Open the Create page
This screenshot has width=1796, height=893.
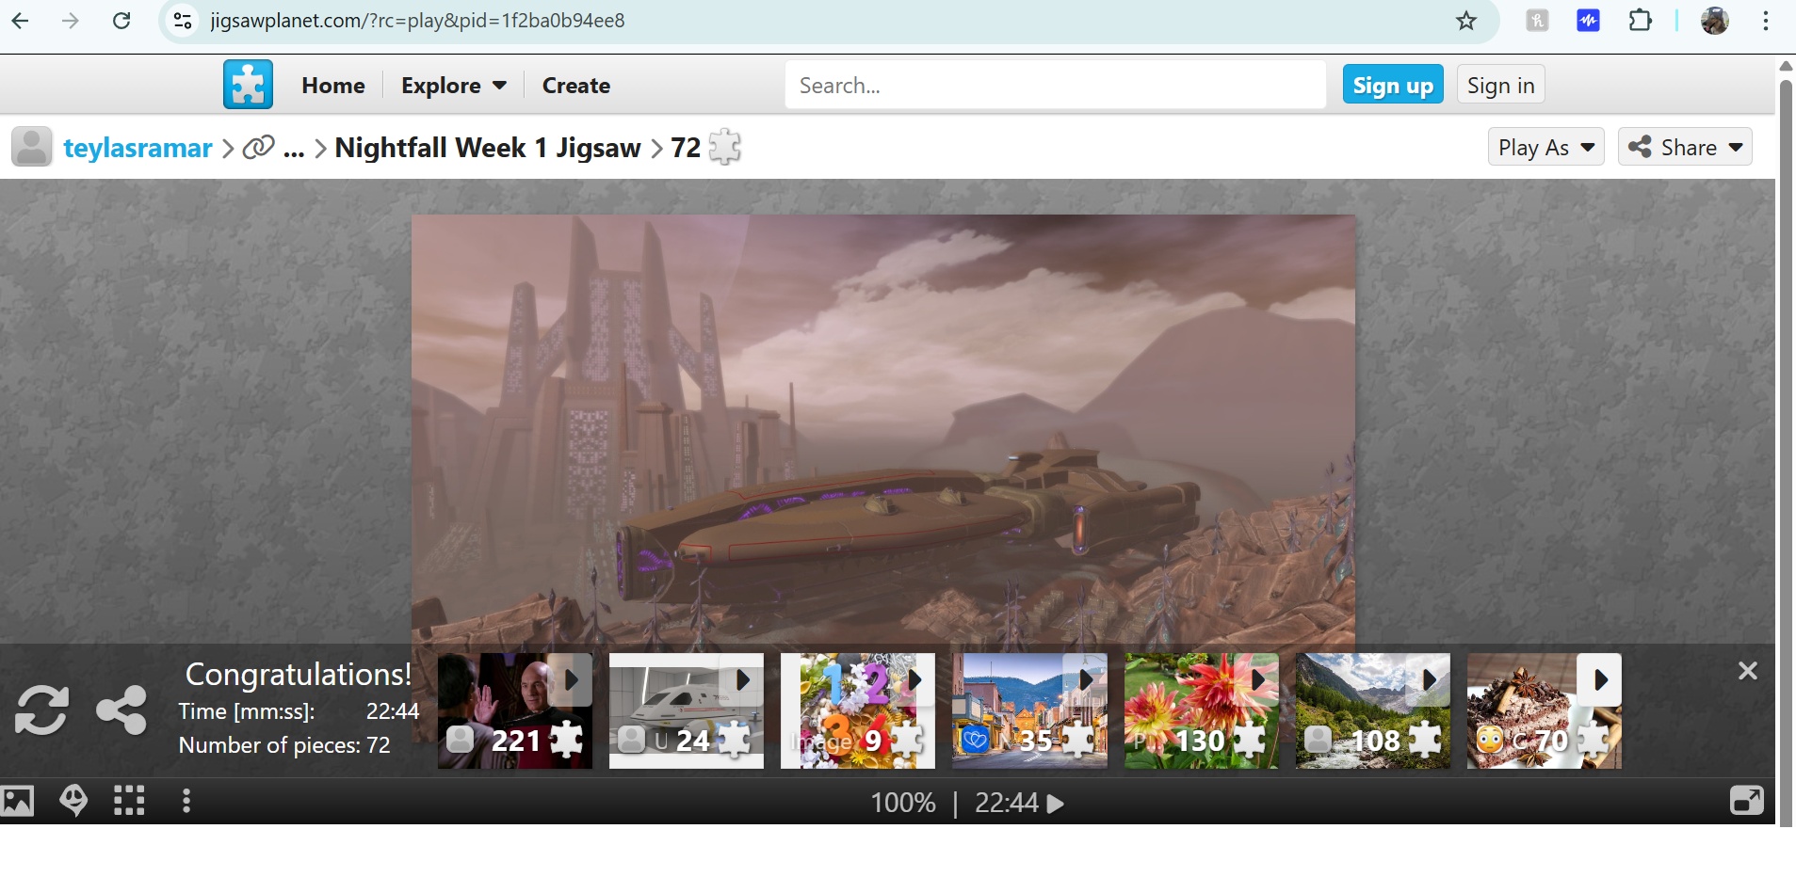[x=576, y=86]
